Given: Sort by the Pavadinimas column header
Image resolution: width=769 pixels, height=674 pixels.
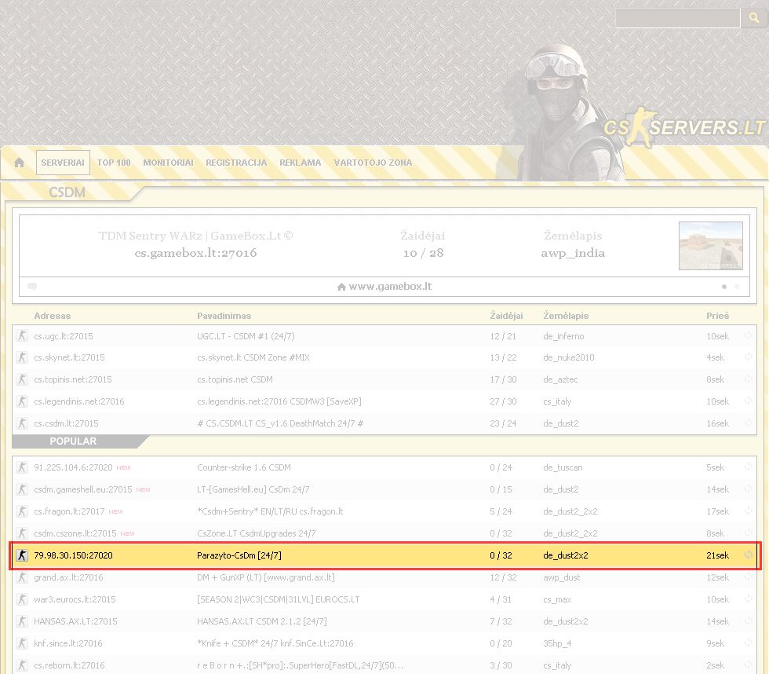Looking at the screenshot, I should [224, 316].
